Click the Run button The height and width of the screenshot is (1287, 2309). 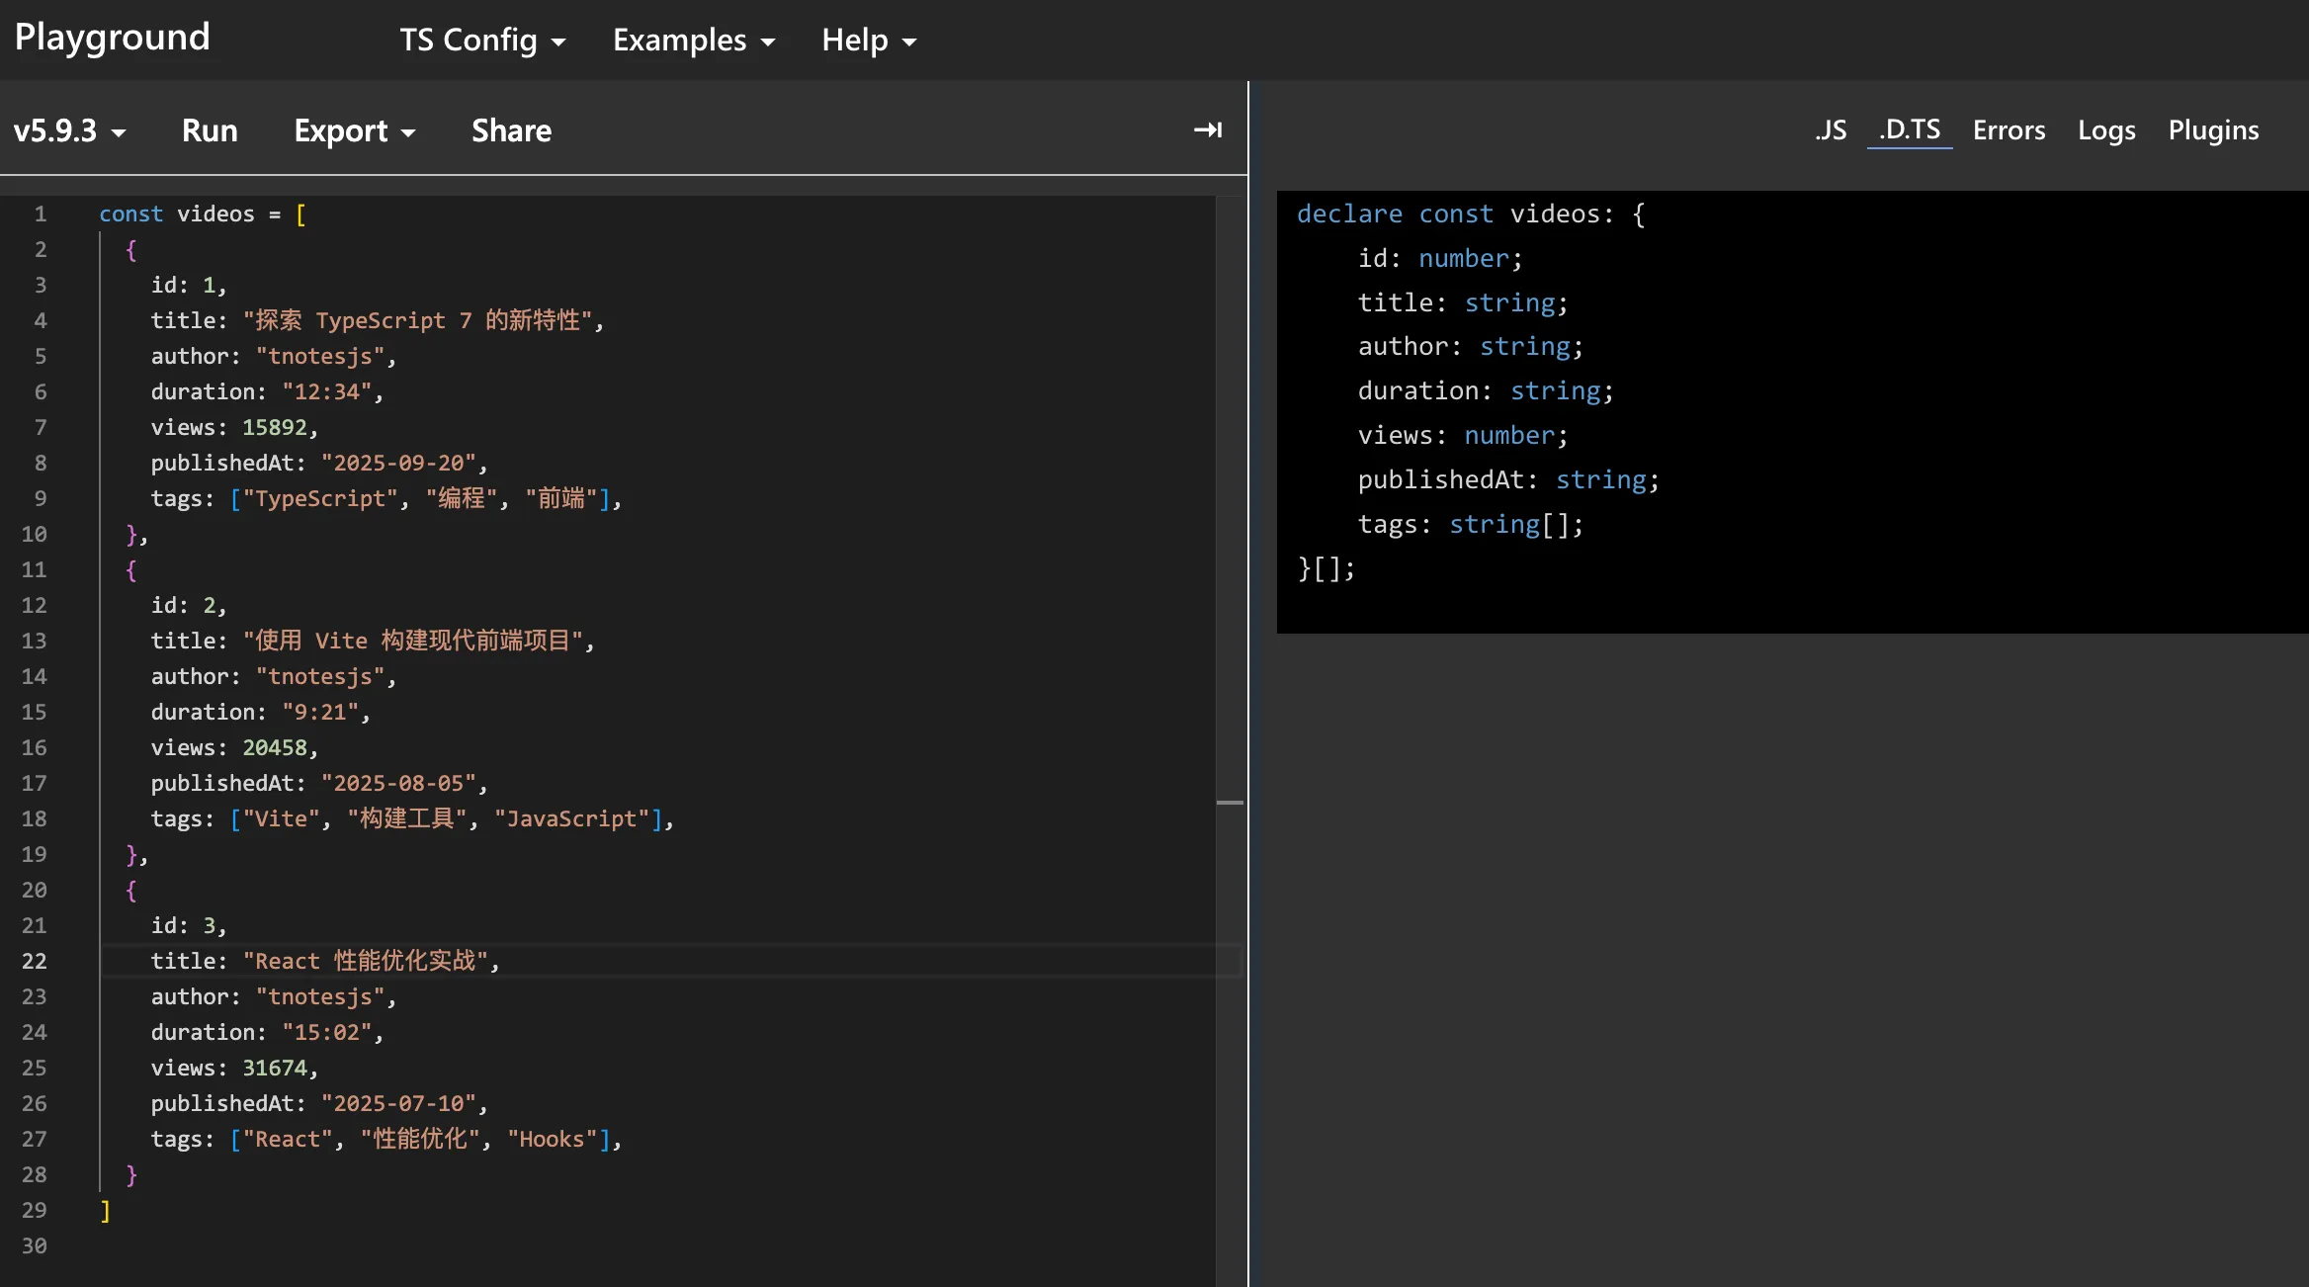pos(210,130)
